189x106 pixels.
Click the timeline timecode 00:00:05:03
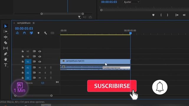click(x=24, y=29)
